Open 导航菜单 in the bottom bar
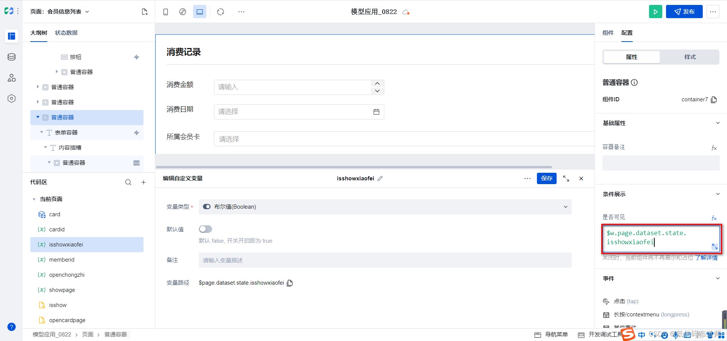 point(551,335)
